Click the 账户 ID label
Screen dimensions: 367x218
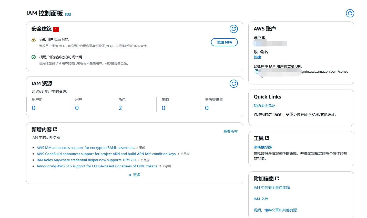tap(260, 38)
